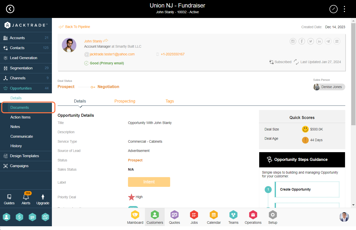Open the Guides icon
The image size is (356, 230).
click(x=9, y=199)
